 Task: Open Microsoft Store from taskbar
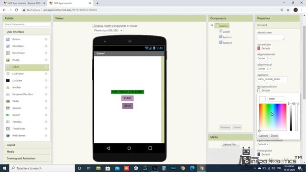pyautogui.click(x=108, y=168)
